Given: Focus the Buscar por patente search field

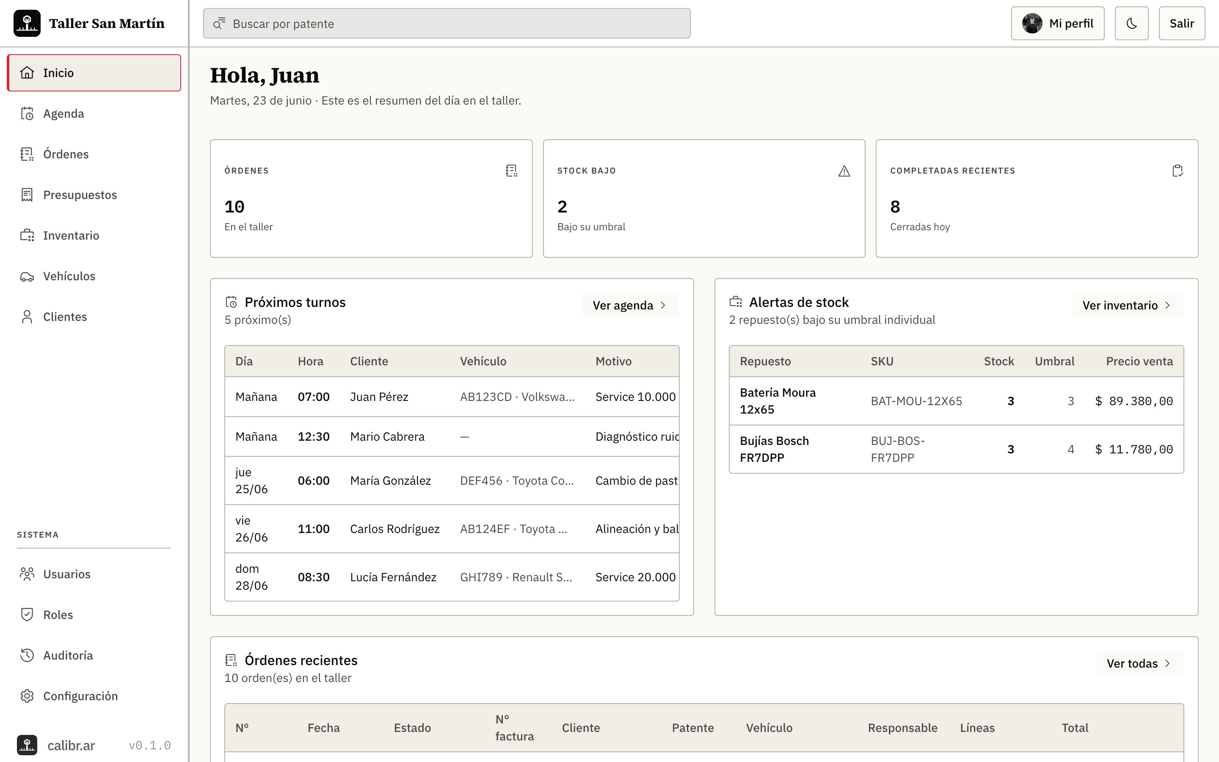Looking at the screenshot, I should point(446,23).
